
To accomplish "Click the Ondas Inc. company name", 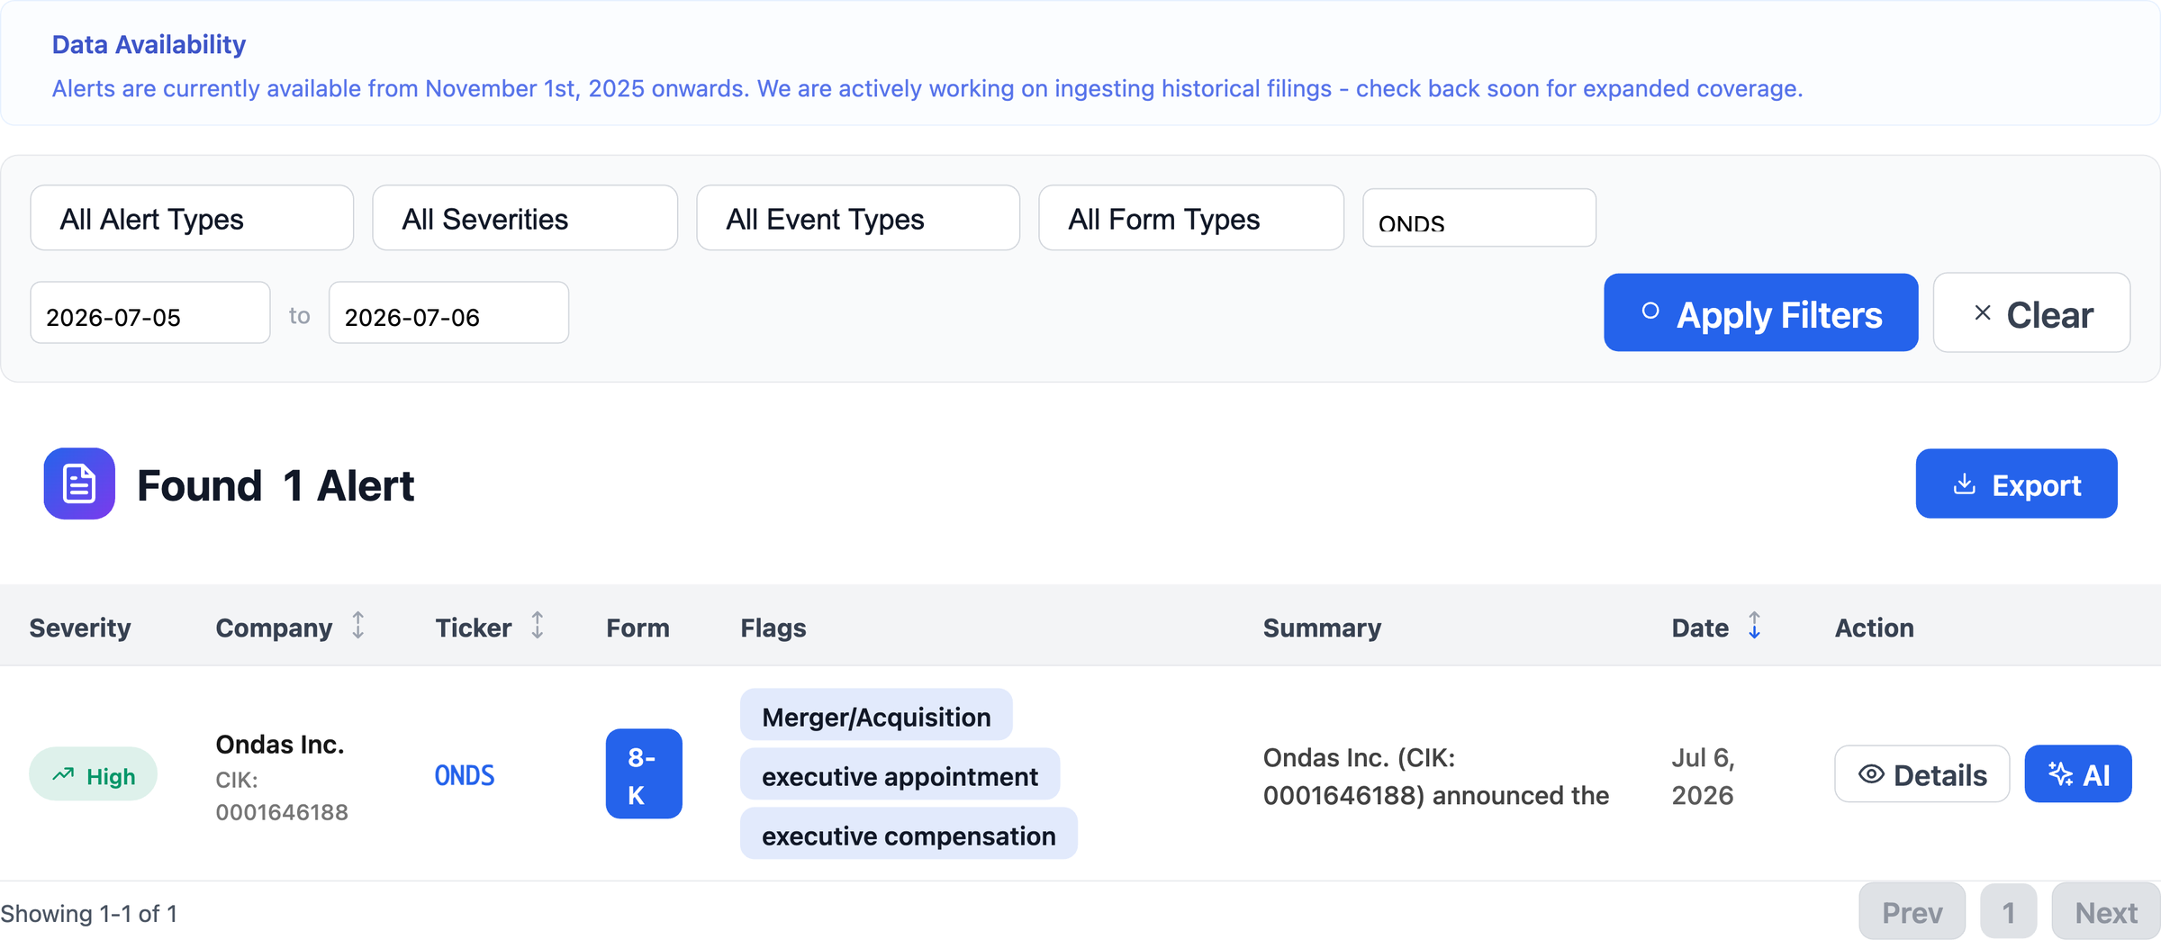I will point(280,744).
